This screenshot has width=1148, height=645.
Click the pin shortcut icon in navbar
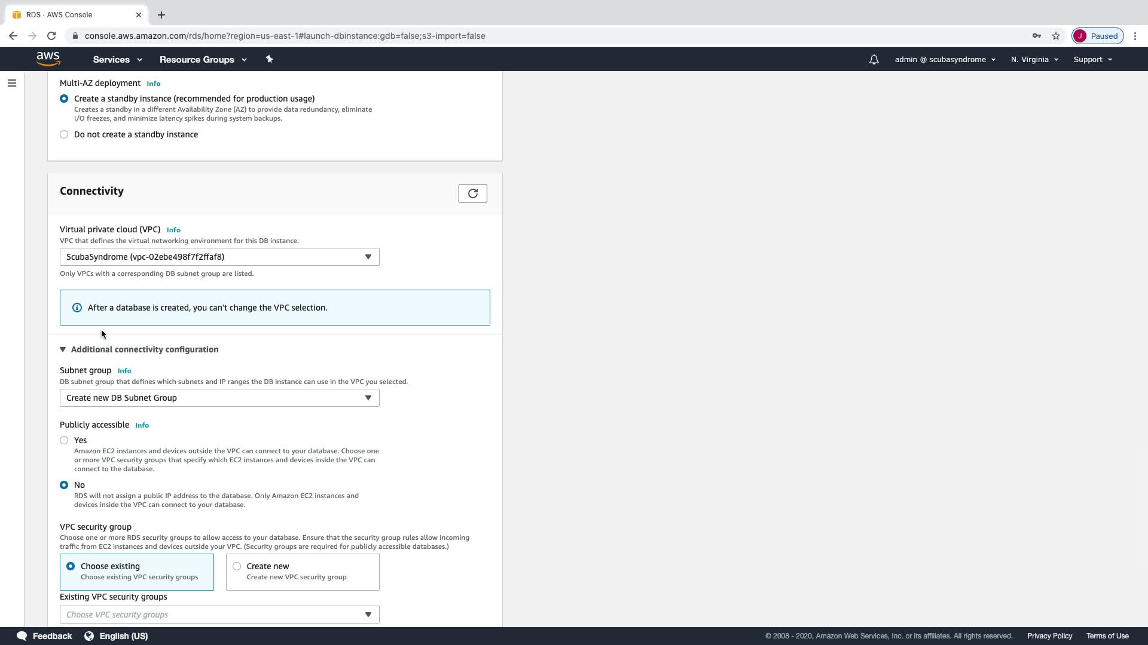click(269, 59)
